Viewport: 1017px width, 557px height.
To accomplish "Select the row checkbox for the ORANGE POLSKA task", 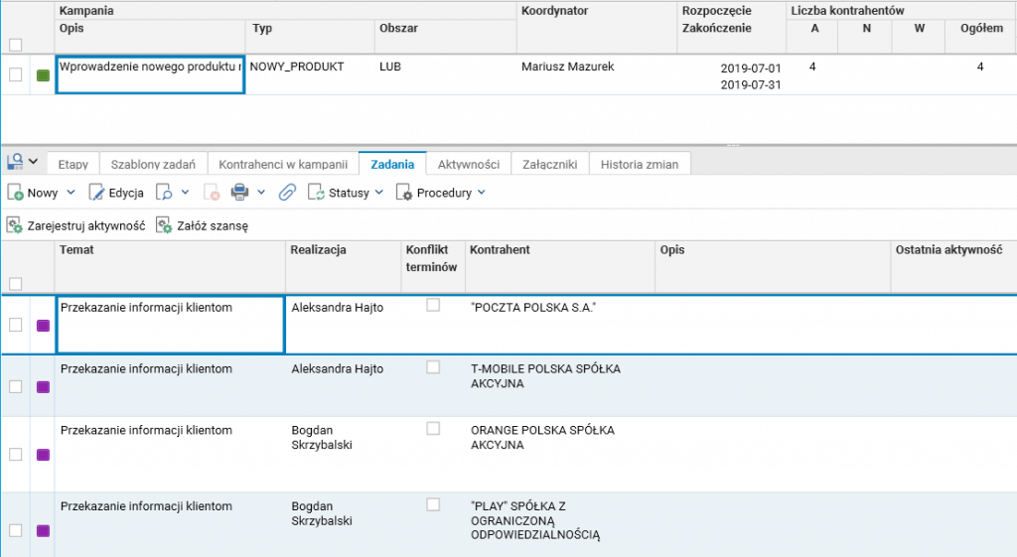I will 15,454.
